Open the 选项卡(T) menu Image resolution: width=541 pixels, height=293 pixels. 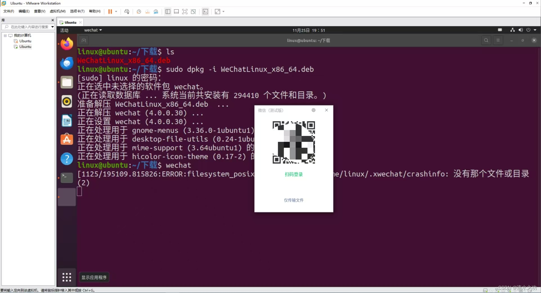(77, 11)
